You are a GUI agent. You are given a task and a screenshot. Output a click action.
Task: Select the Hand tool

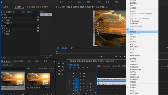click(59, 74)
